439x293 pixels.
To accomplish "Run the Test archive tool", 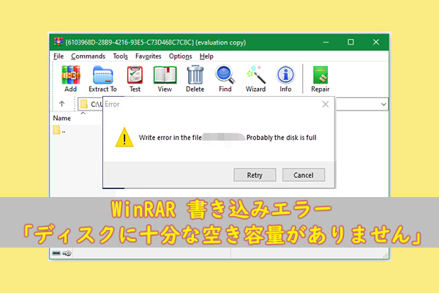I will 135,79.
